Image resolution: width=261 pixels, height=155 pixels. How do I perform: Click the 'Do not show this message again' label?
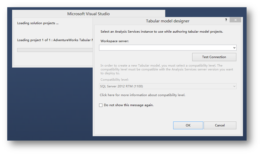(128, 105)
